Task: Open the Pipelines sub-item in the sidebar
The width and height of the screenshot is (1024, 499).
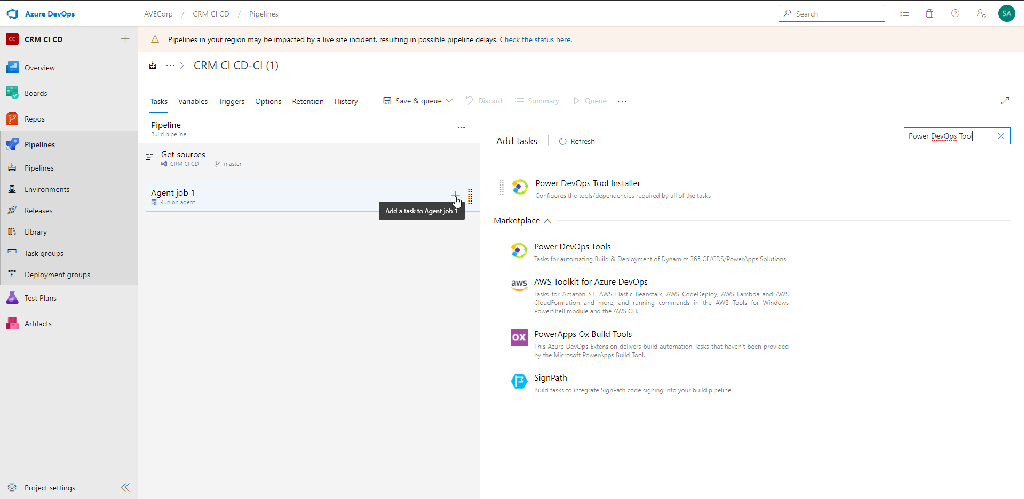Action: click(39, 168)
